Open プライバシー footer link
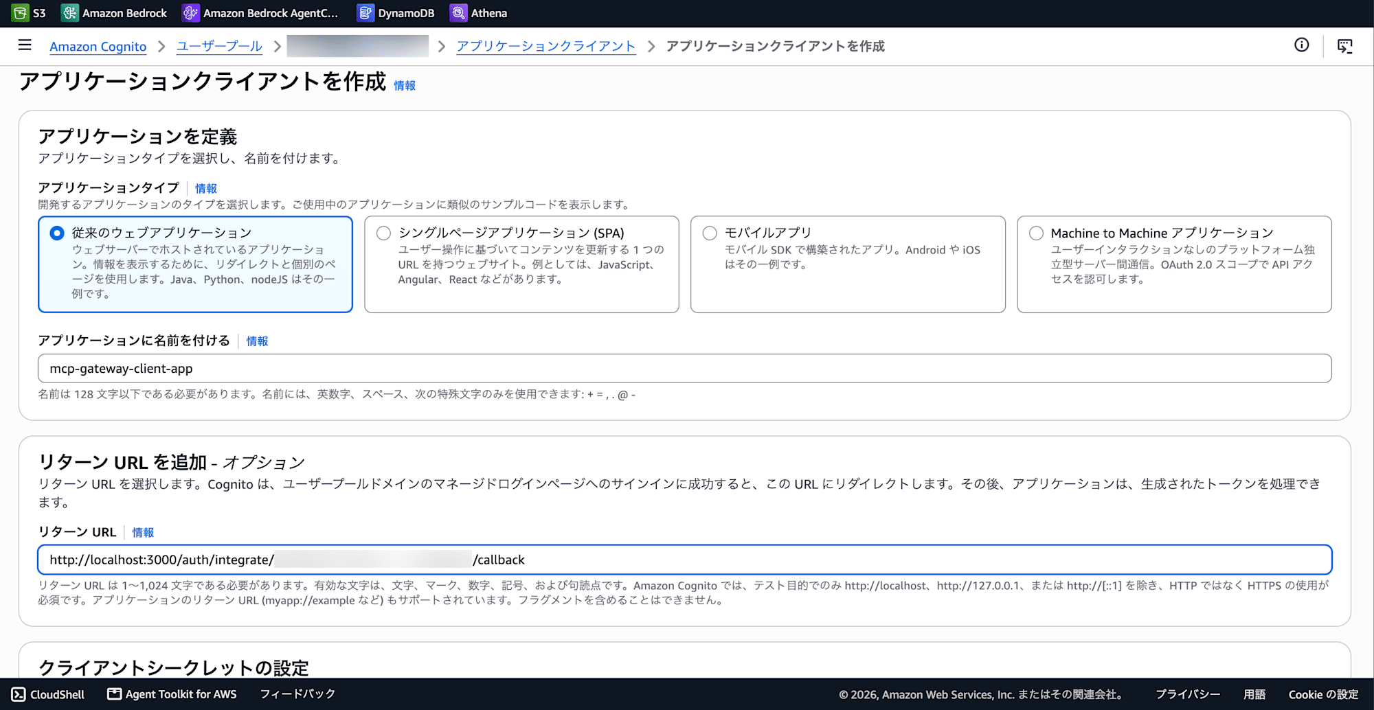1374x710 pixels. click(1188, 694)
